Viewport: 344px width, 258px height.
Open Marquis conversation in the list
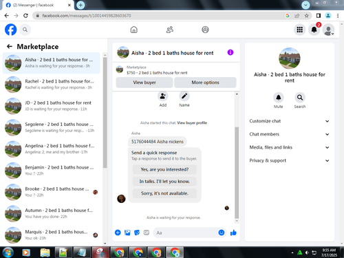52,235
